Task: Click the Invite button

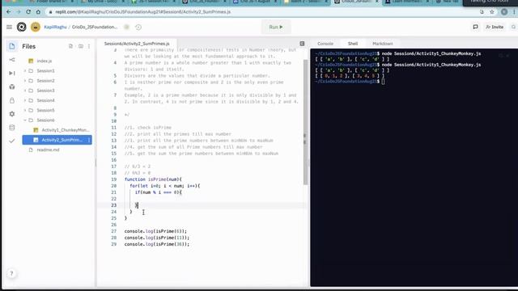Action: click(495, 27)
